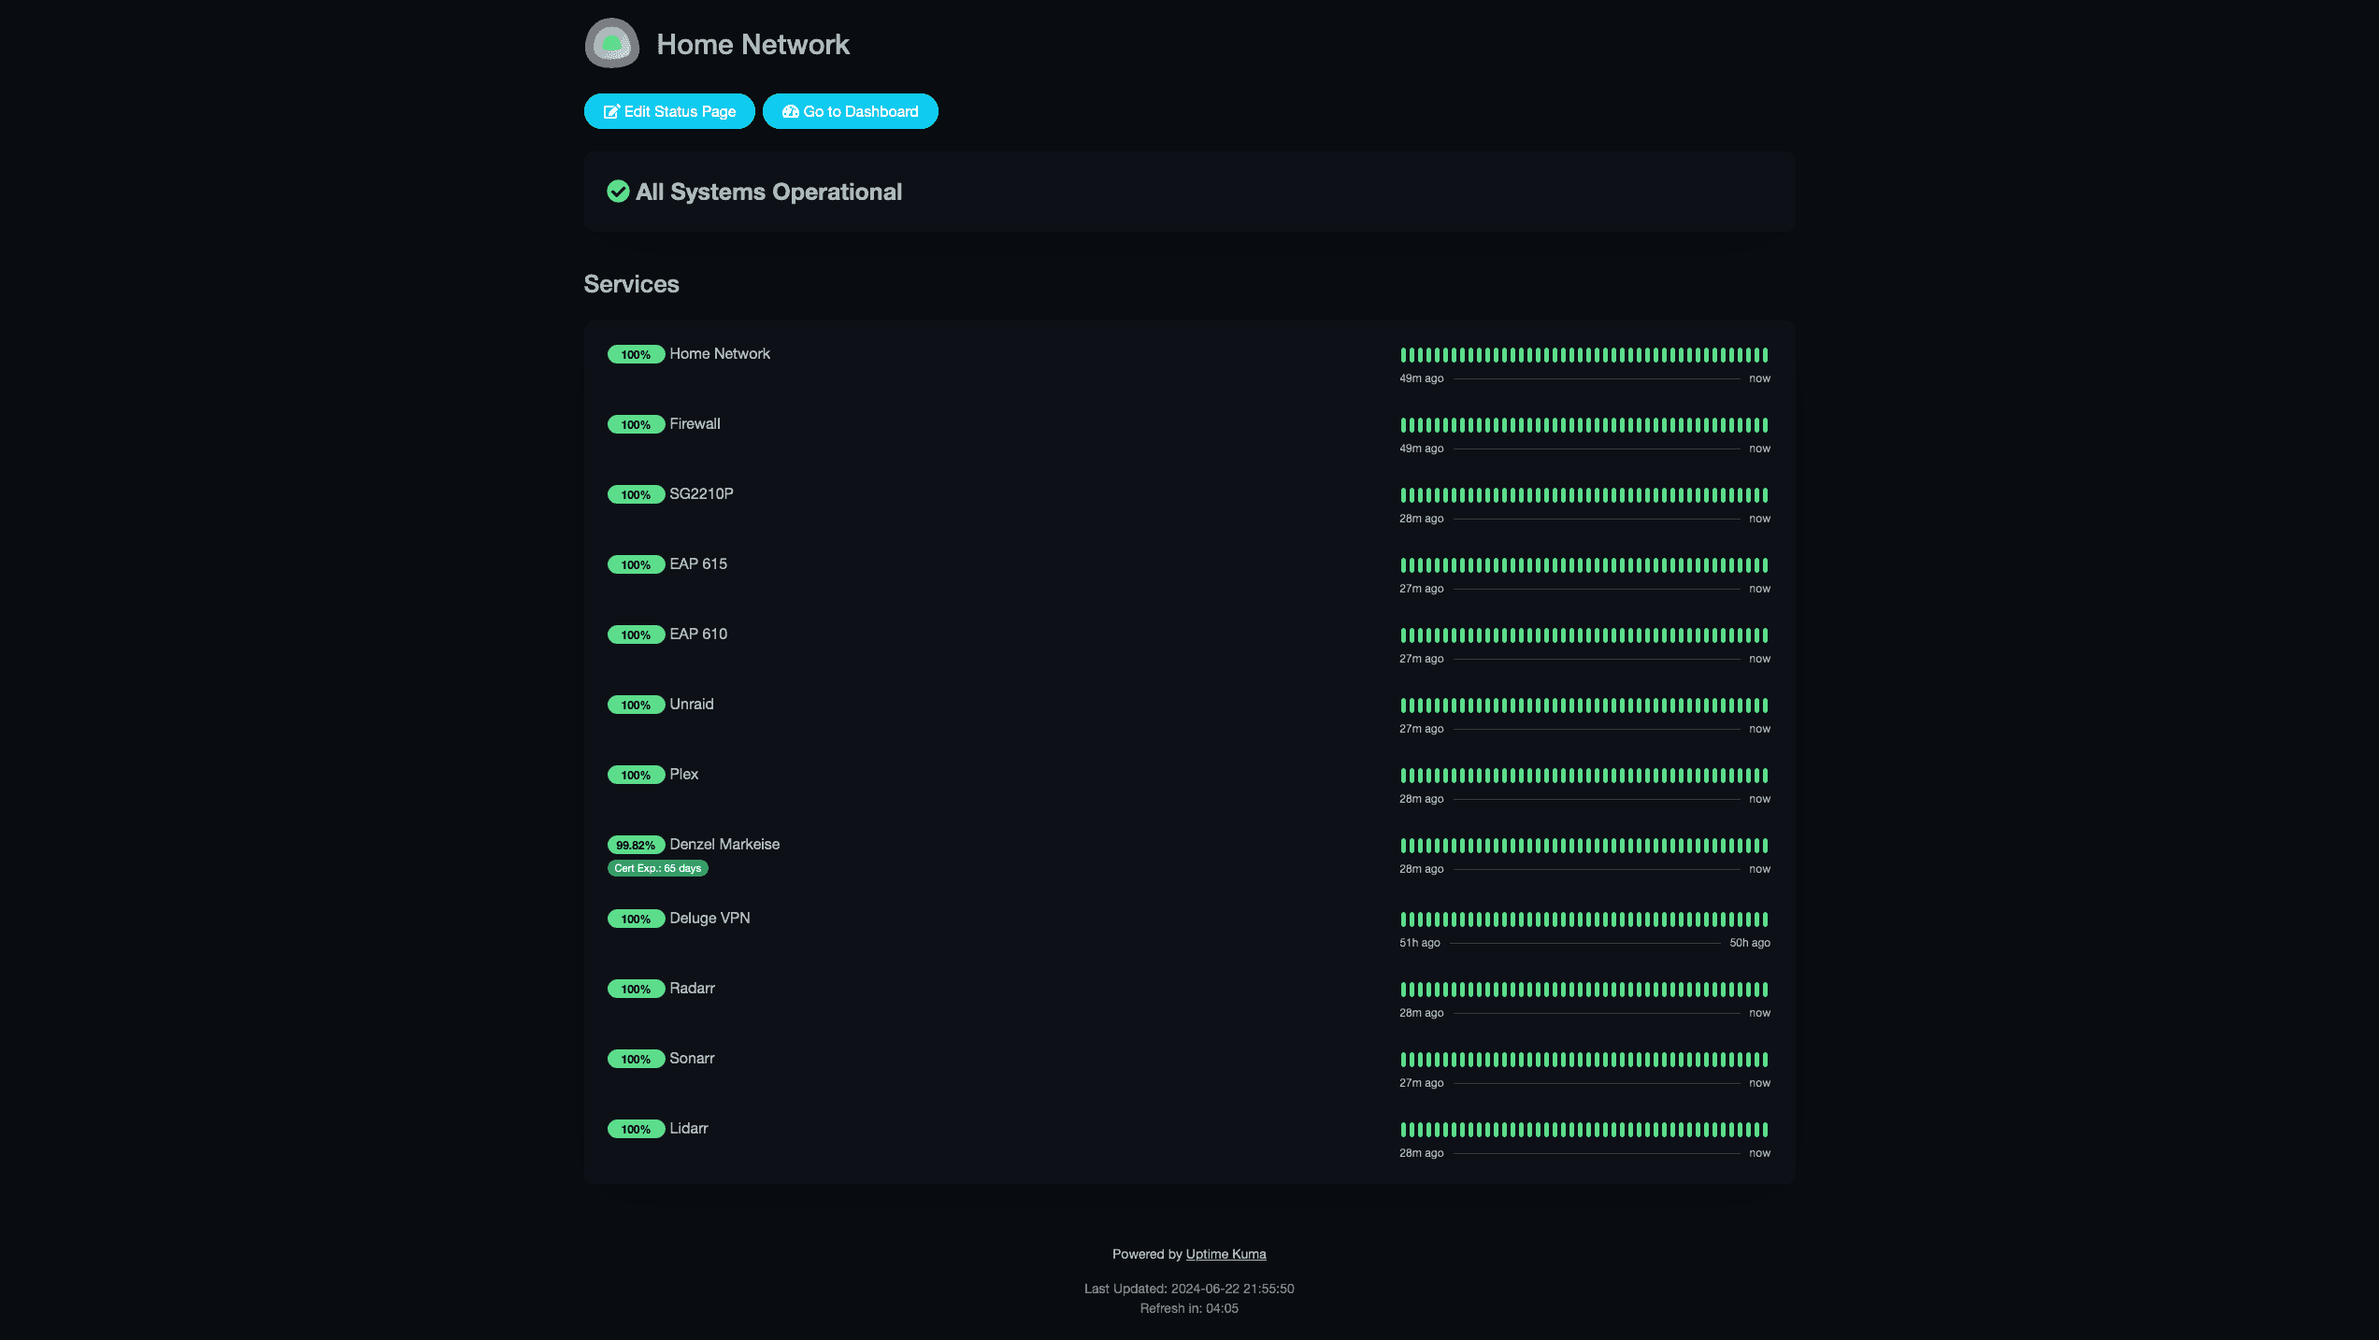Click the Home Network heartbeat bar
The image size is (2379, 1340).
(1584, 355)
